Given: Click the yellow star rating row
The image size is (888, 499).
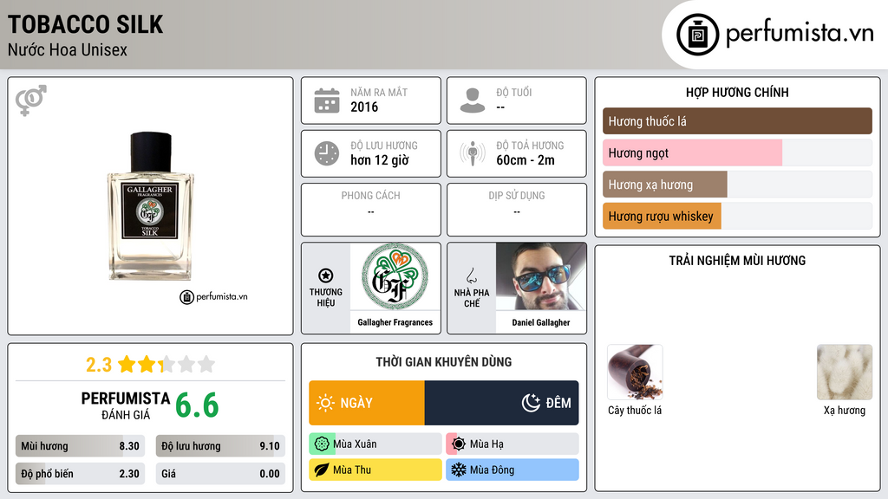Looking at the screenshot, I should point(166,364).
